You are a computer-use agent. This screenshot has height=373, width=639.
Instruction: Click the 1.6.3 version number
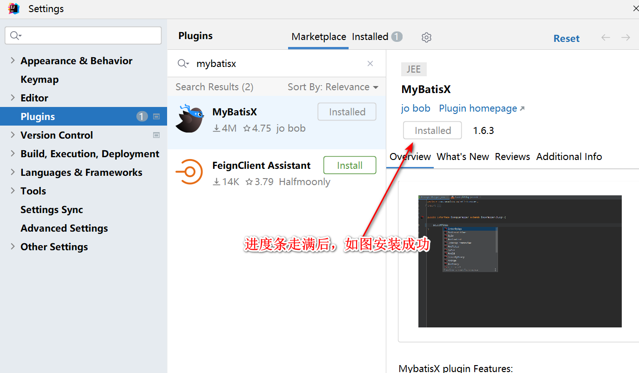click(484, 131)
